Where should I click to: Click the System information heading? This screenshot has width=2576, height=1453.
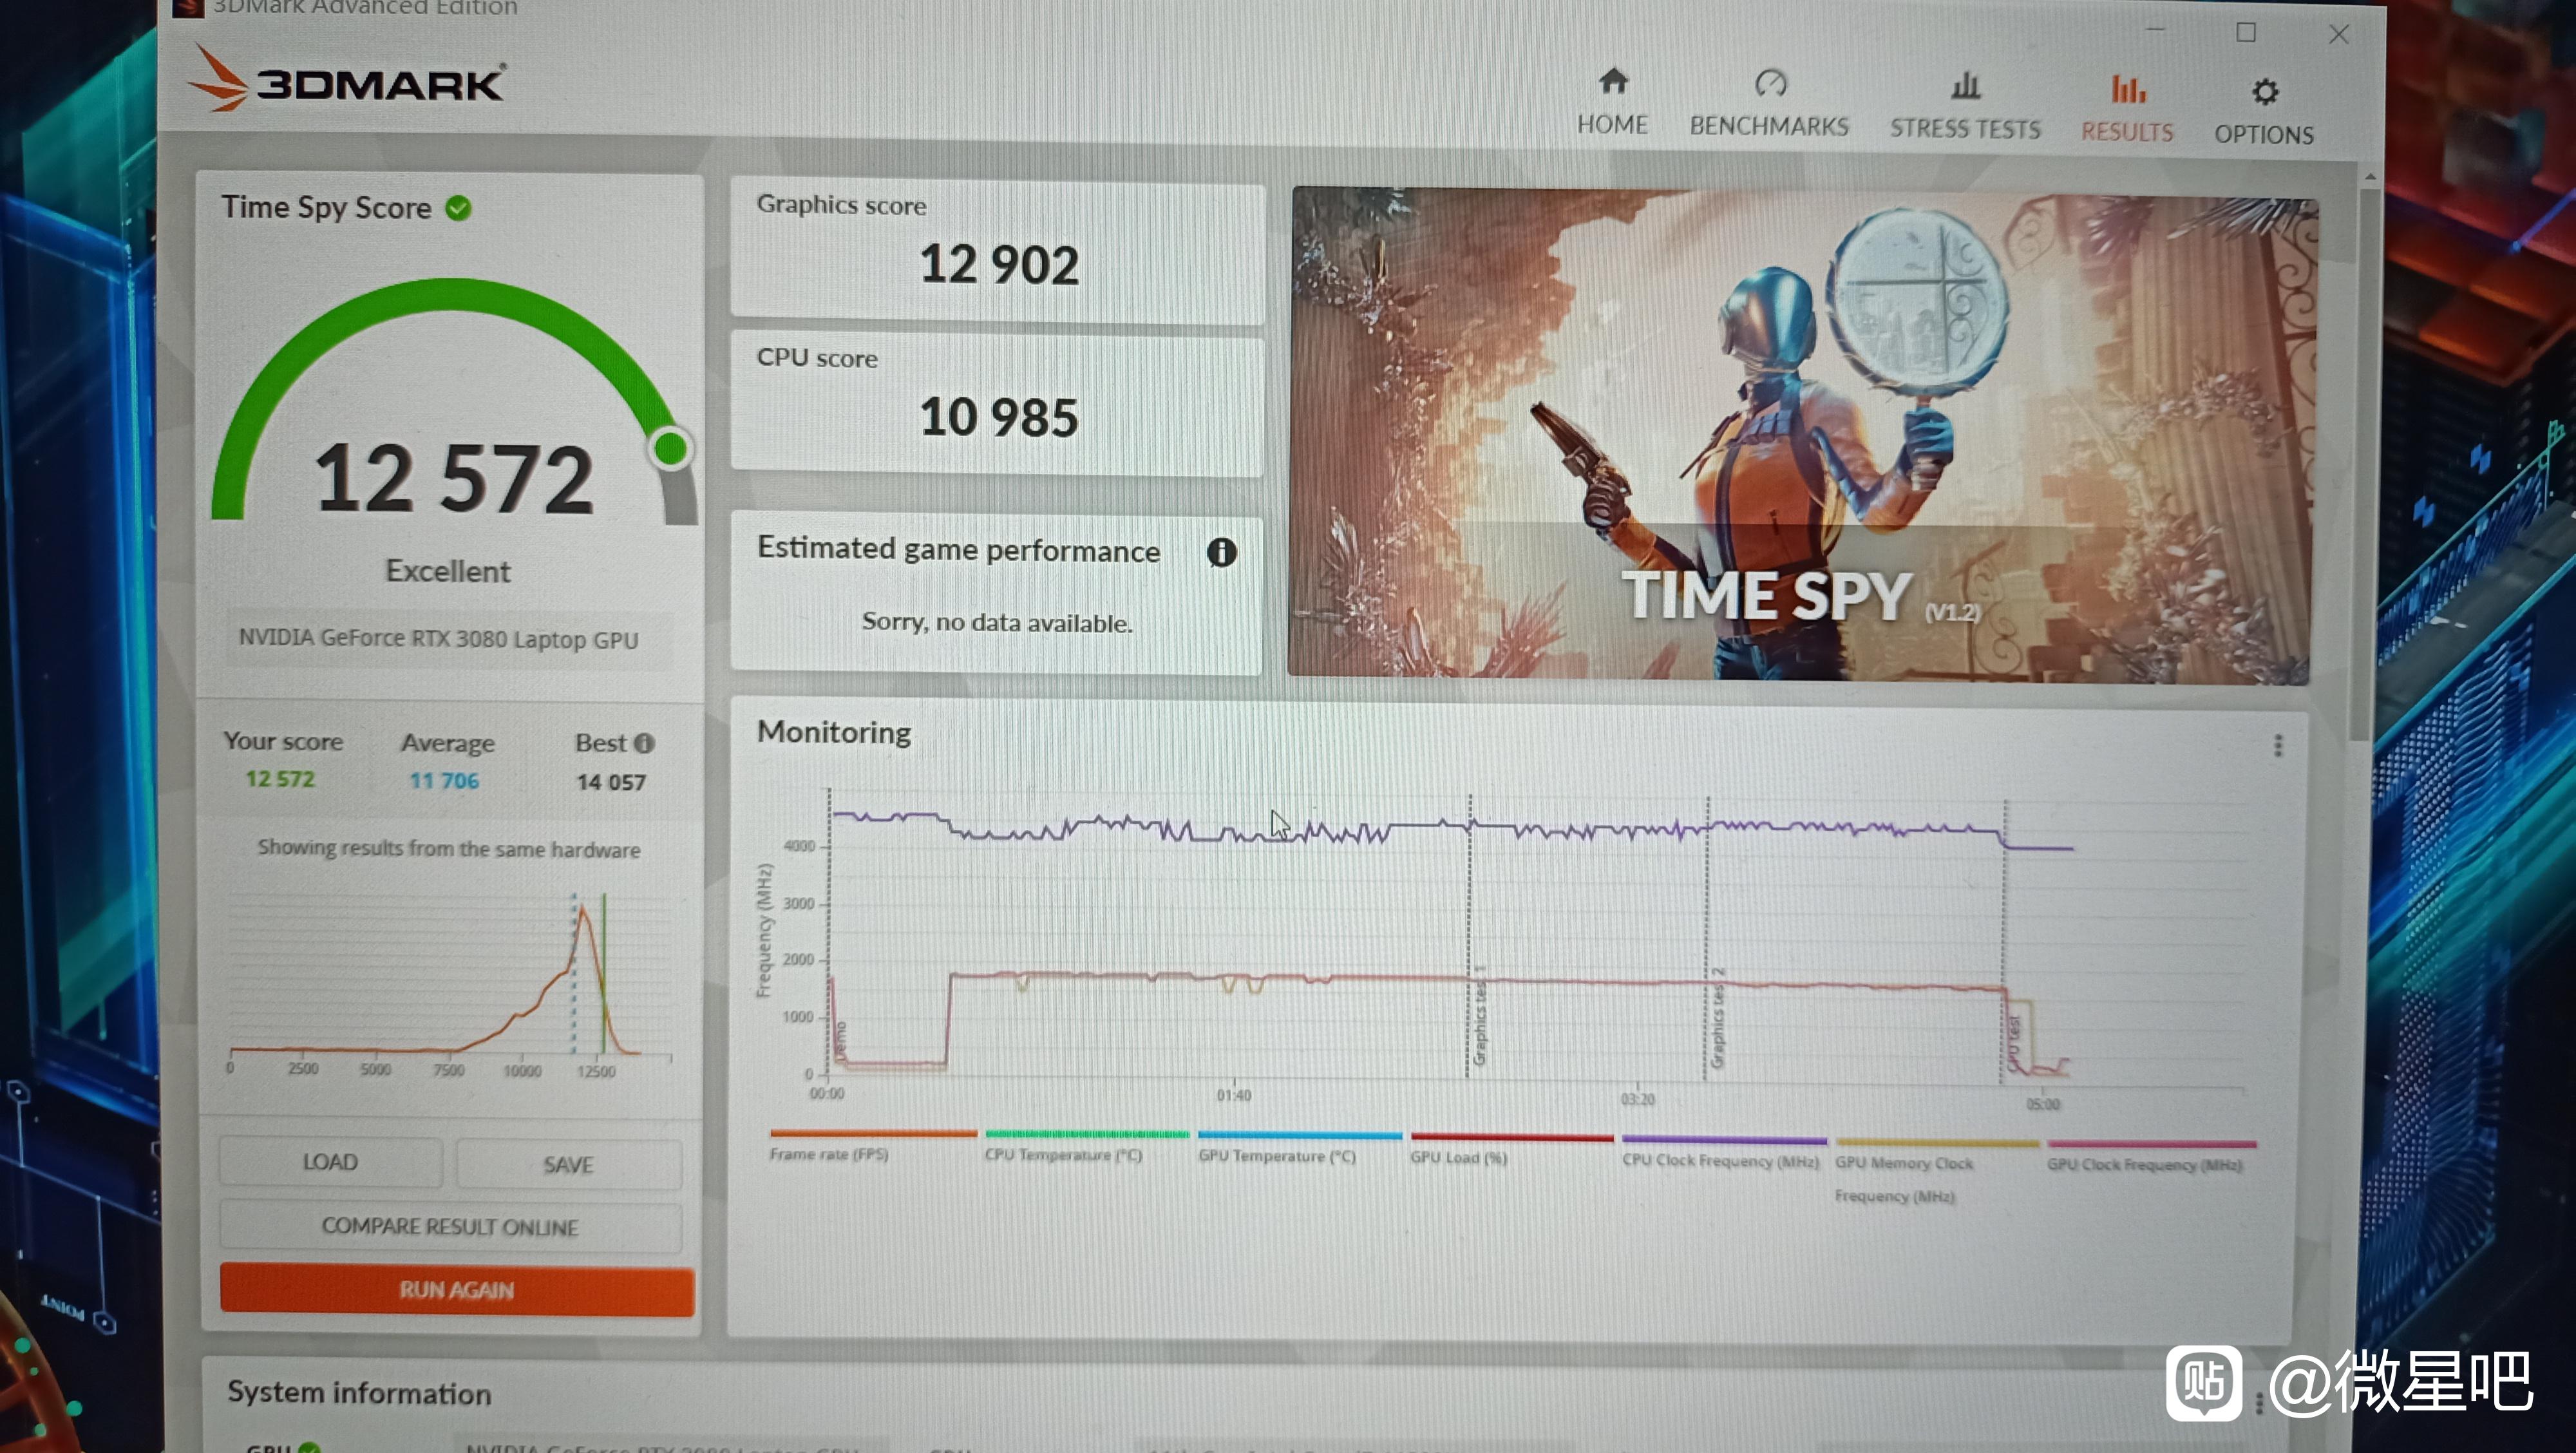coord(359,1393)
